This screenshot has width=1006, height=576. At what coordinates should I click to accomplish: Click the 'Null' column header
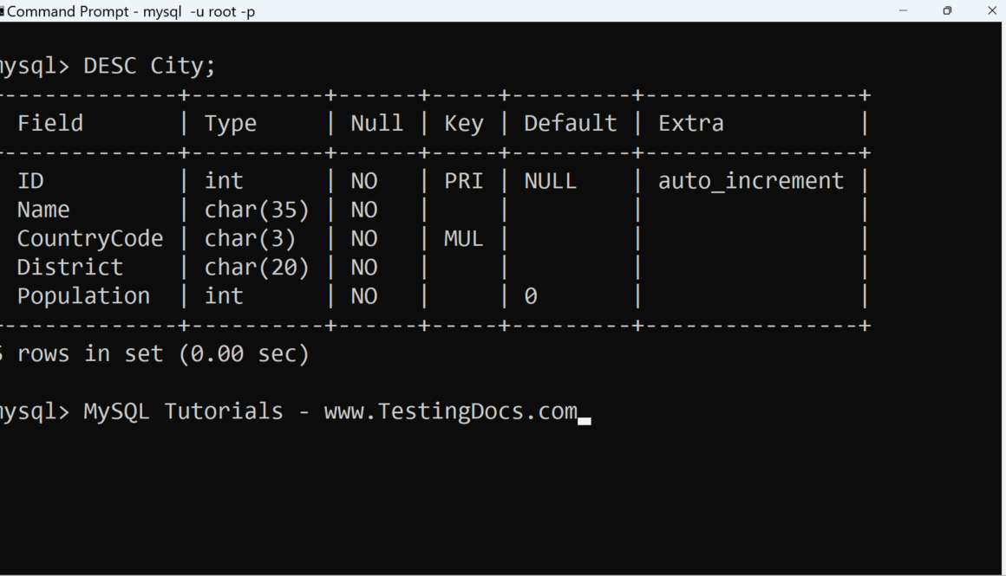[376, 123]
